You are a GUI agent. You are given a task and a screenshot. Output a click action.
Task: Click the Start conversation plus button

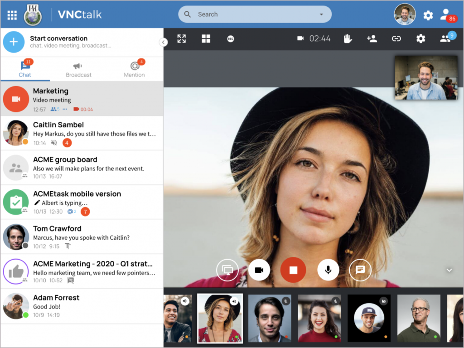[14, 42]
